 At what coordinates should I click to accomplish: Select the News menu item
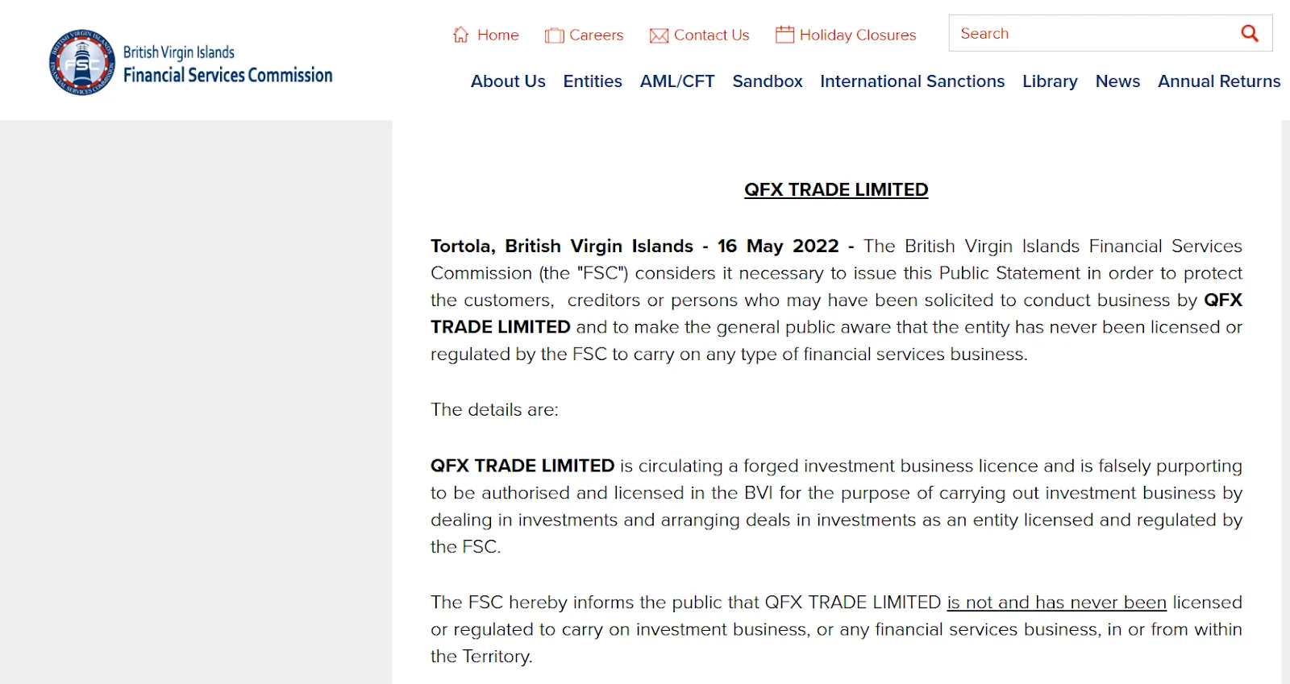(1117, 81)
